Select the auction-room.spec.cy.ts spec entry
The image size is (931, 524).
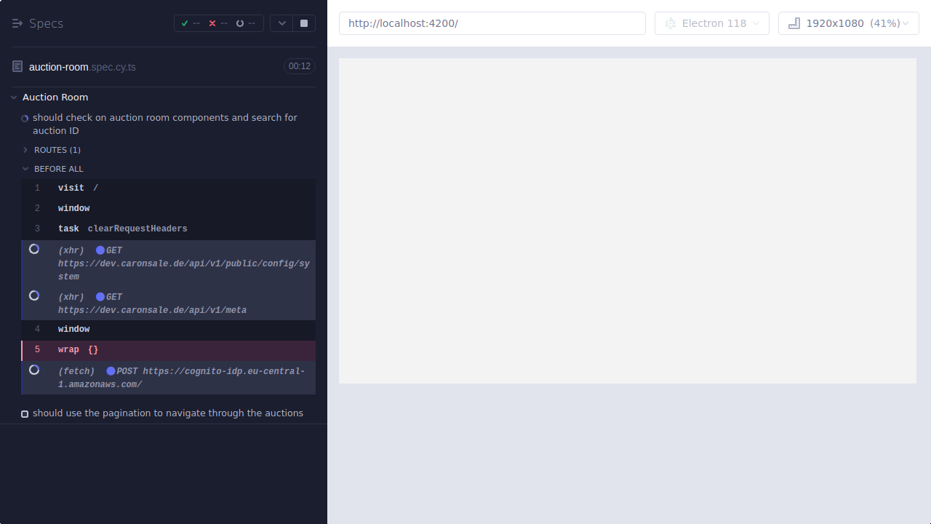82,66
